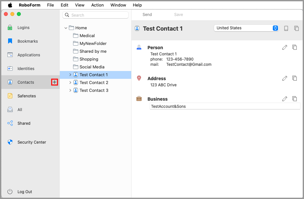
Task: Copy the Person section
Action: [295, 48]
